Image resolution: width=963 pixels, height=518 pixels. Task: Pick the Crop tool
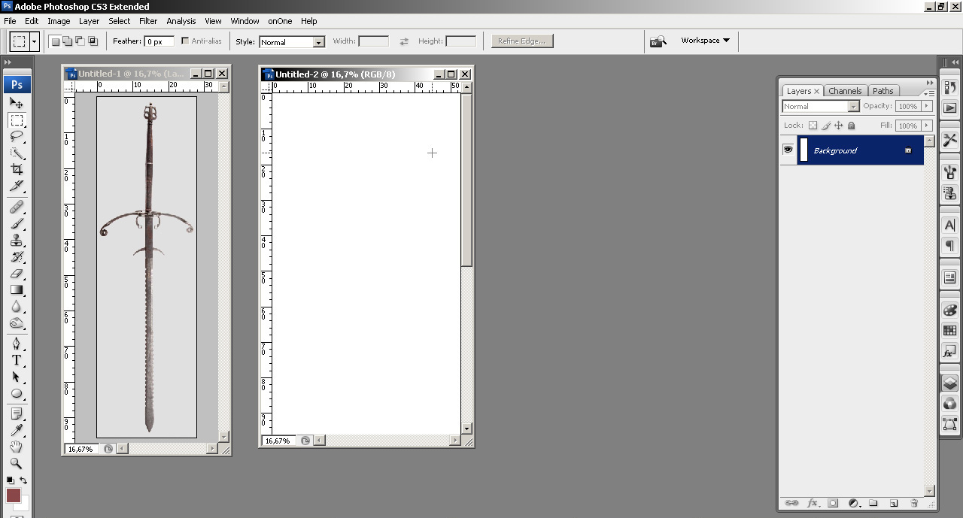pos(16,169)
